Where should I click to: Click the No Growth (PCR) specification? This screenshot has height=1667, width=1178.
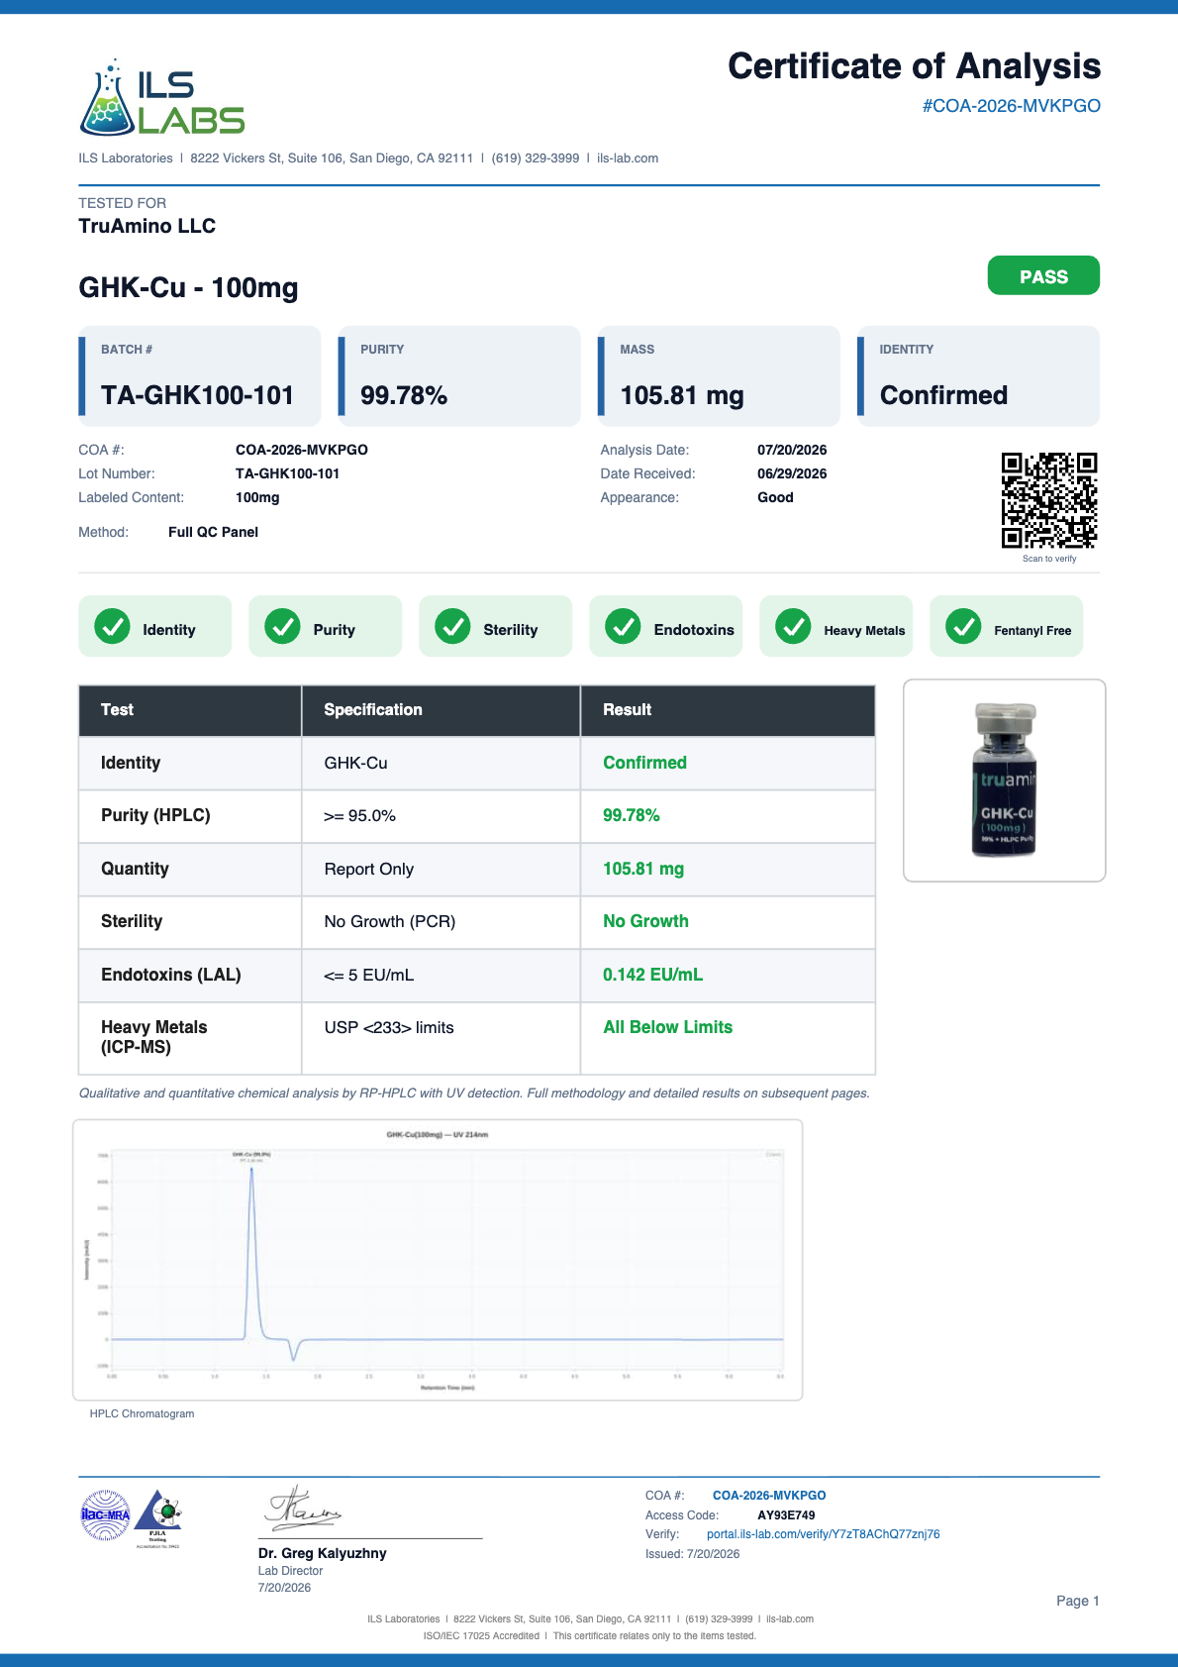(x=390, y=921)
